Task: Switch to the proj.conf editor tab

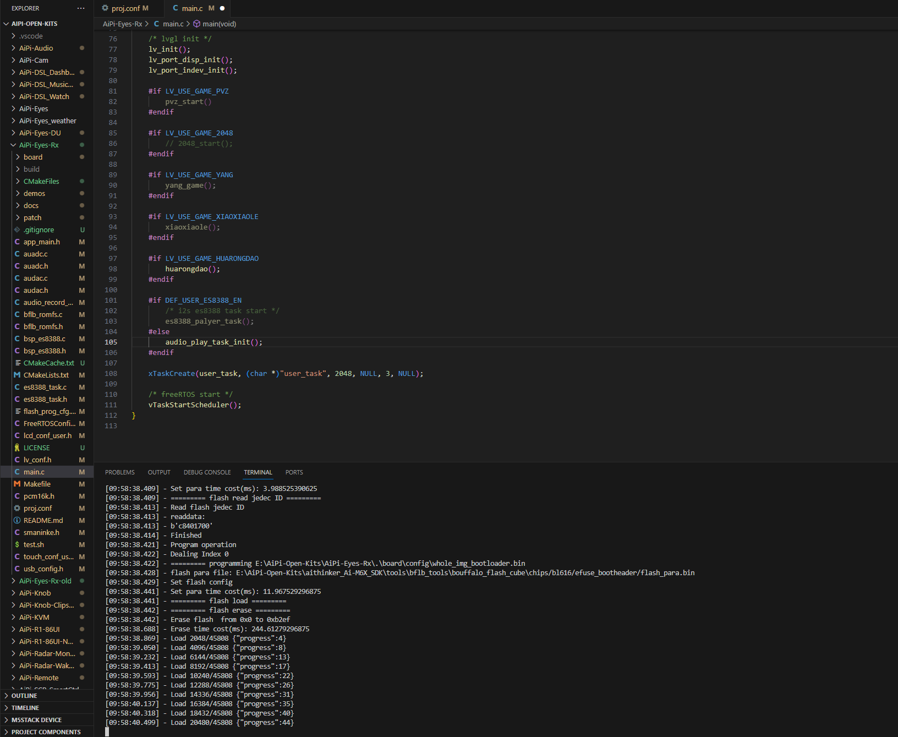Action: [129, 8]
